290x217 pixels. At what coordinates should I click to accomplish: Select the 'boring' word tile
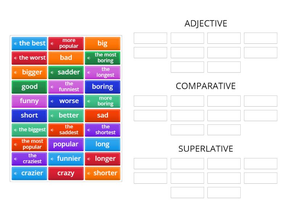click(103, 87)
